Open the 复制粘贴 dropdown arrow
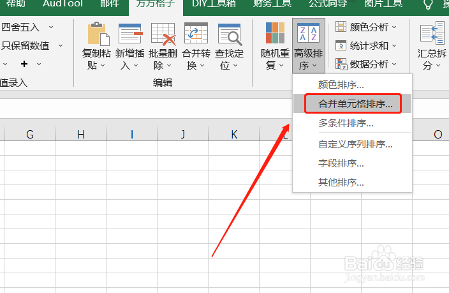 click(x=103, y=66)
